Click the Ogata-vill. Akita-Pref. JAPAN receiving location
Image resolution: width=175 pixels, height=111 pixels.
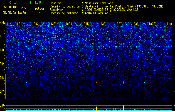124,6
